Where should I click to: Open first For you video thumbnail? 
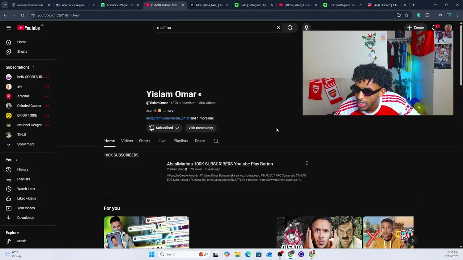click(x=146, y=233)
